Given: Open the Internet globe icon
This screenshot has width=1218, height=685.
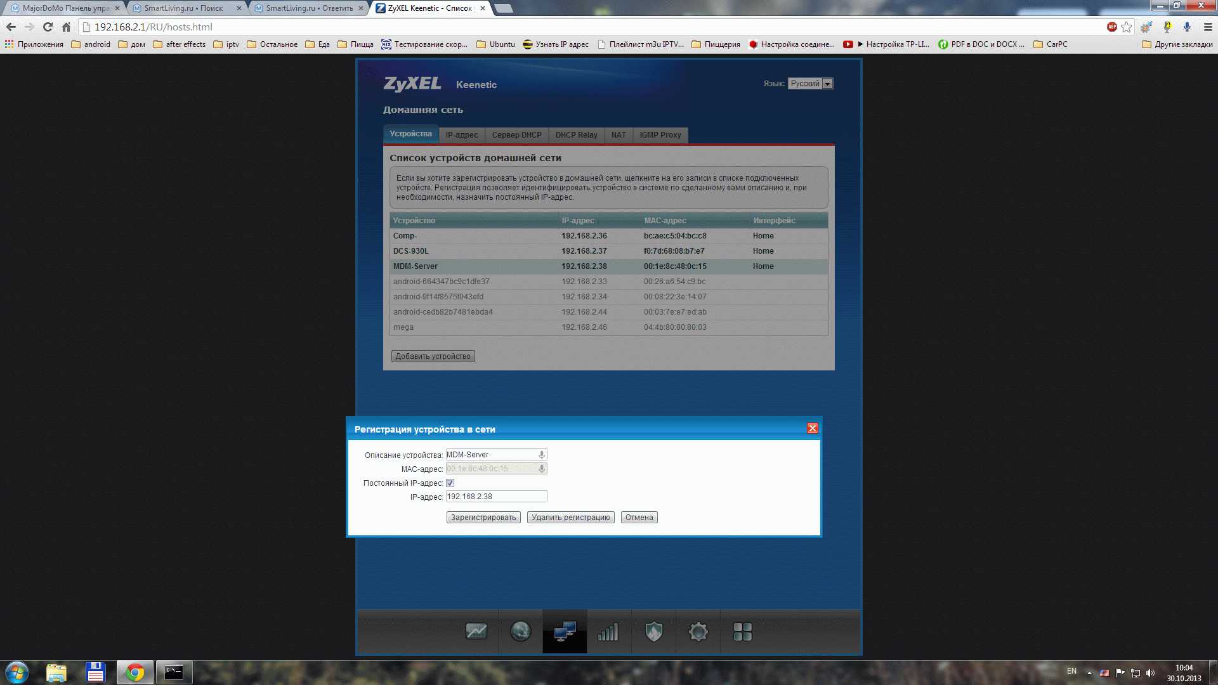Looking at the screenshot, I should point(520,632).
